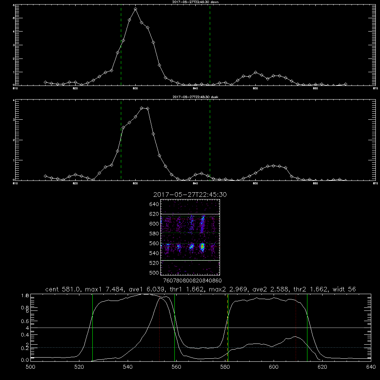Click the highest diamond marker in the dusk plot
380x380 pixels.
[x=142, y=108]
